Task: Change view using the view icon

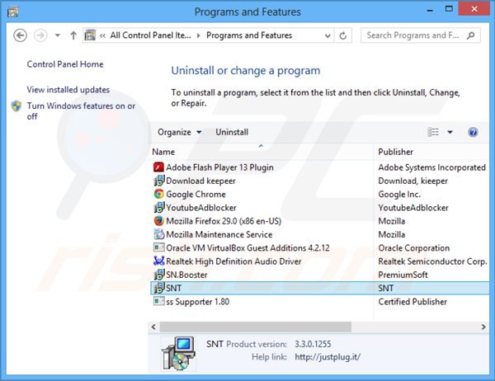Action: coord(433,132)
